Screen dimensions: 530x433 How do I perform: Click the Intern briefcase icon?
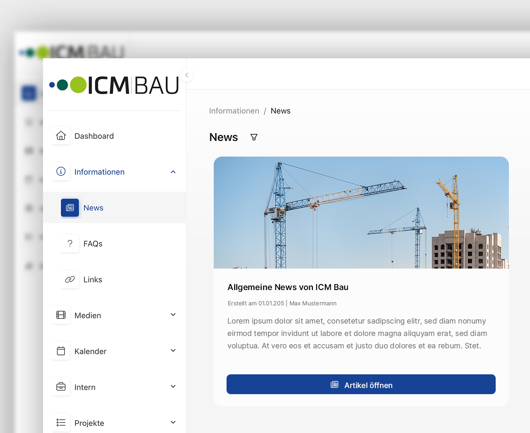pos(61,387)
